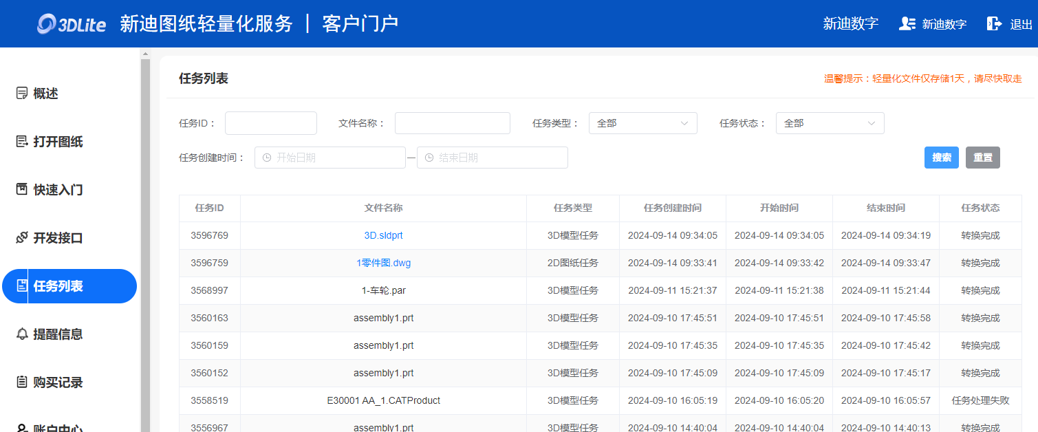Open the 结束日期 date picker

493,158
